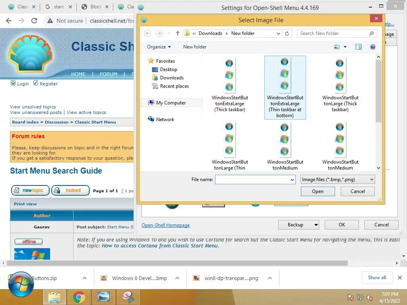Open recent locations dropdown in file dialog
407x305 pixels.
click(x=169, y=33)
